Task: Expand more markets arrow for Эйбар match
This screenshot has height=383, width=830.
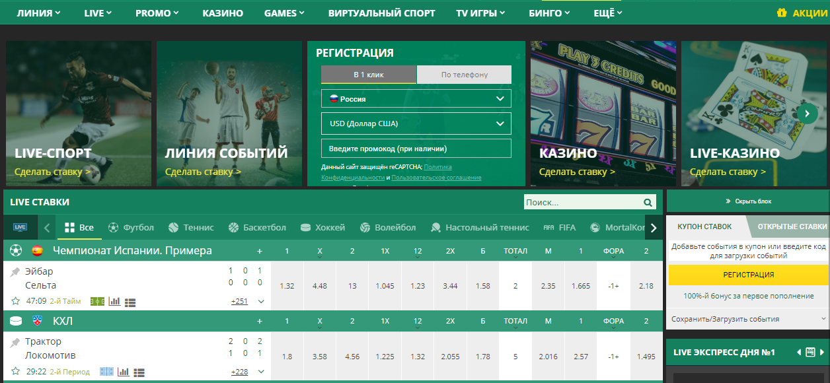Action: point(261,301)
